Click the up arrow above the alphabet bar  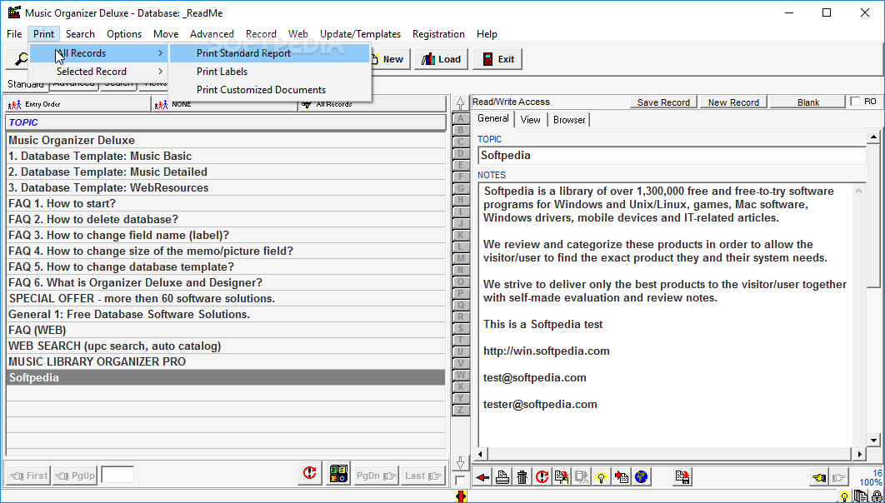[461, 104]
